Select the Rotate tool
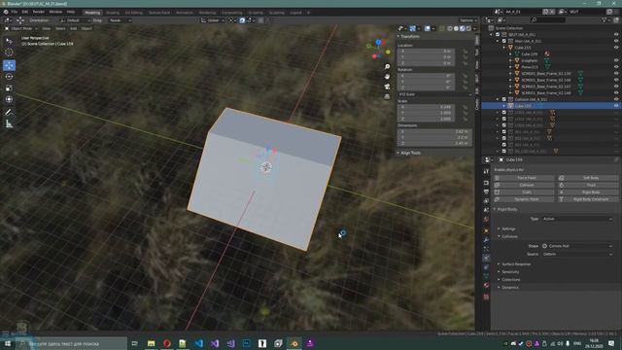The height and width of the screenshot is (350, 622). tap(9, 77)
